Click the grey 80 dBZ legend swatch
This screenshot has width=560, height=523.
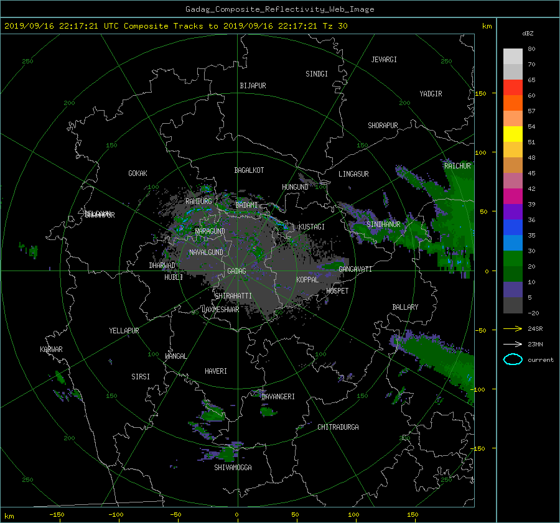point(513,57)
